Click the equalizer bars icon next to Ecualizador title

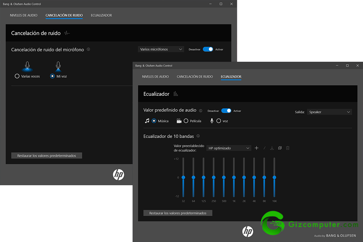tap(176, 94)
